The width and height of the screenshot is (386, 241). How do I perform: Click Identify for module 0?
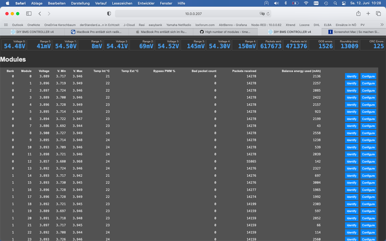coord(351,76)
